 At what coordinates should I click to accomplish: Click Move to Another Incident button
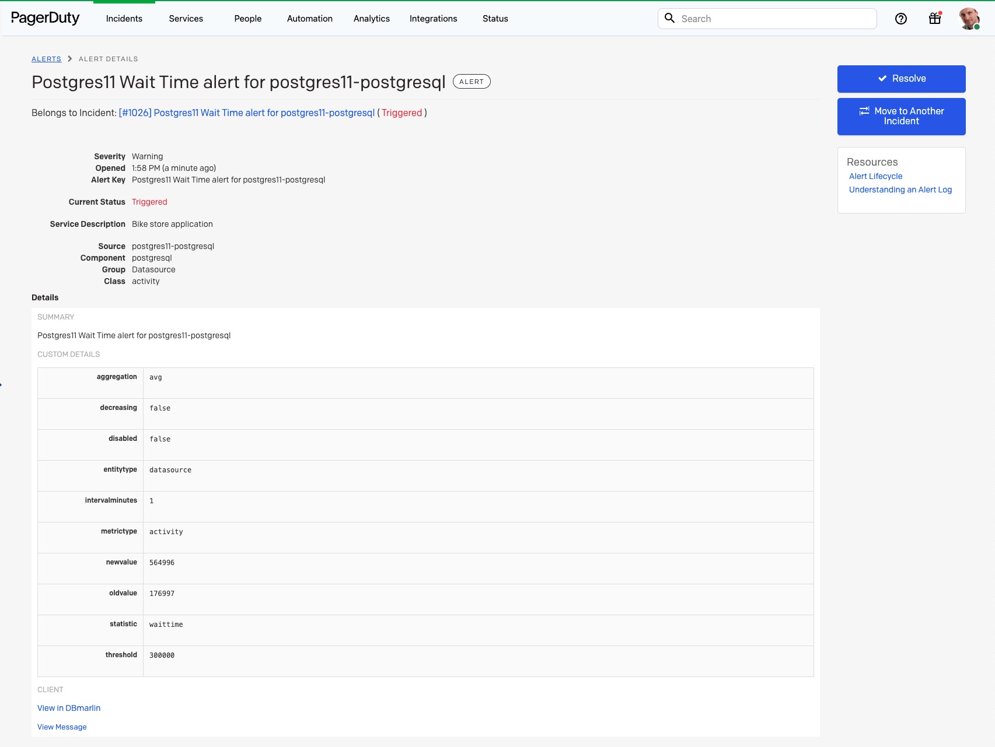tap(901, 116)
